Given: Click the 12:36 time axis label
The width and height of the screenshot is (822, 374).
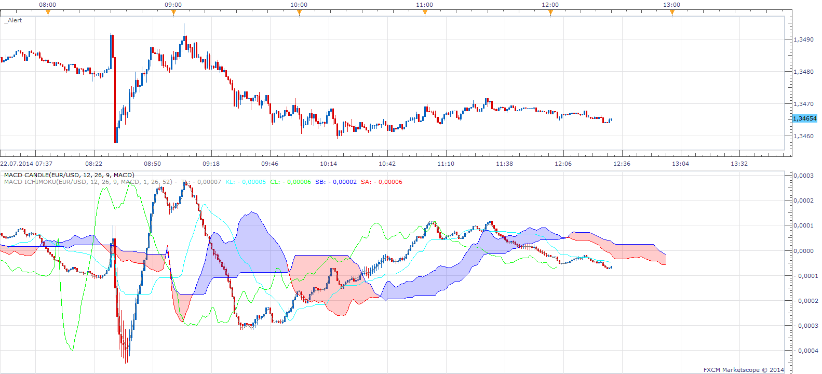Looking at the screenshot, I should (622, 164).
